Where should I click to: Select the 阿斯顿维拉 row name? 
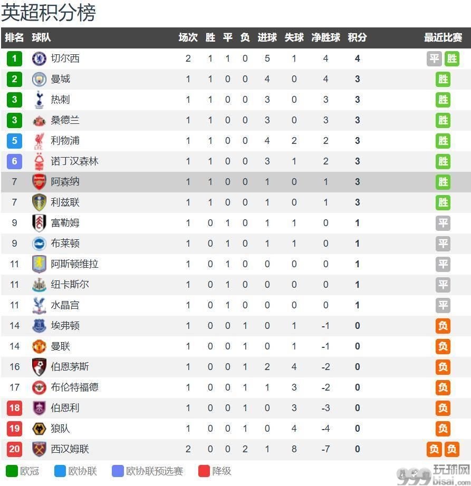click(x=74, y=264)
